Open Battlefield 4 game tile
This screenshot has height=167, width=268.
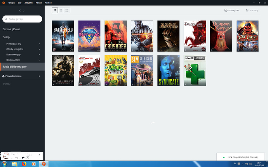[x=142, y=36]
